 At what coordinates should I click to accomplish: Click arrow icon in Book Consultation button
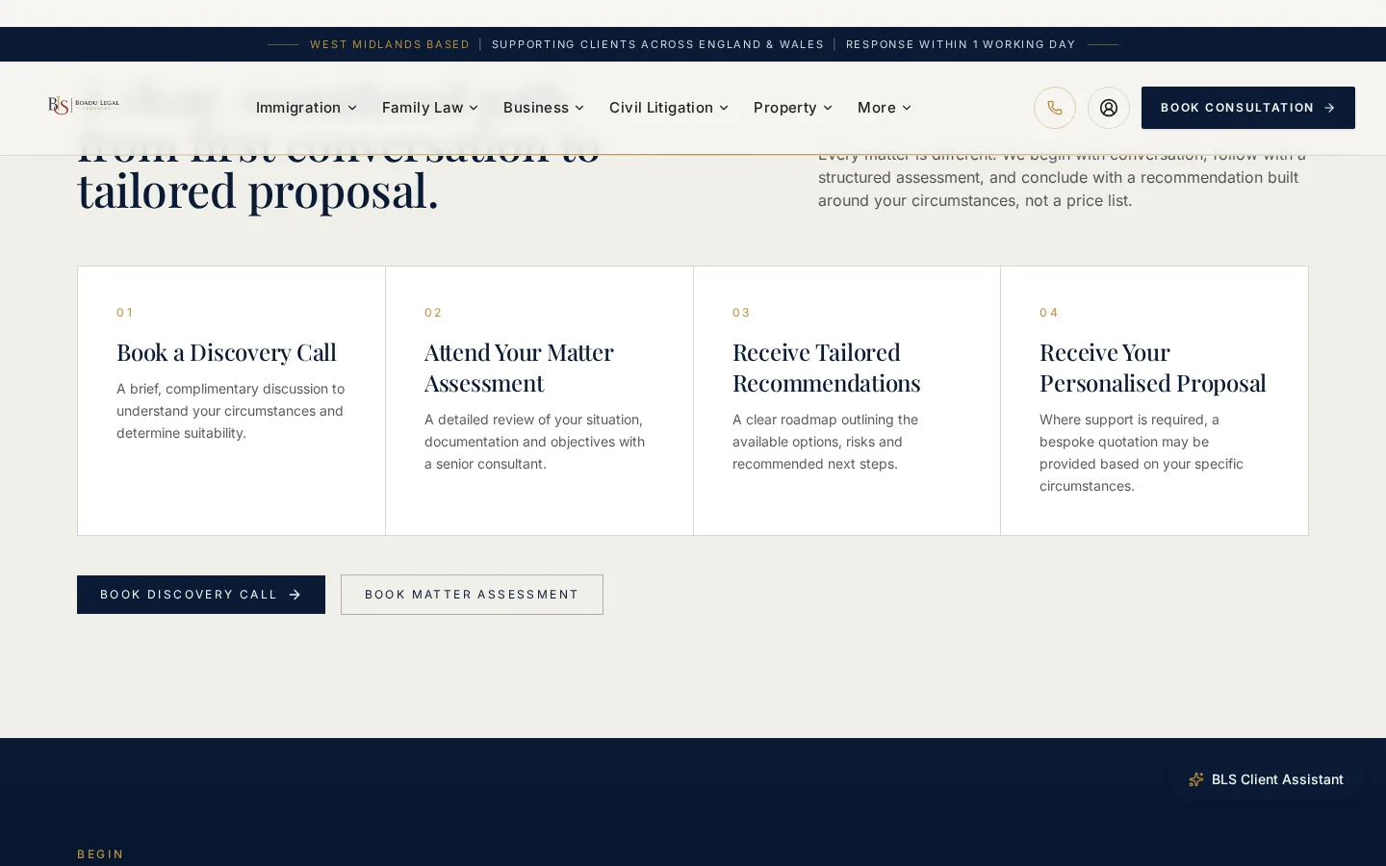pos(1329,108)
